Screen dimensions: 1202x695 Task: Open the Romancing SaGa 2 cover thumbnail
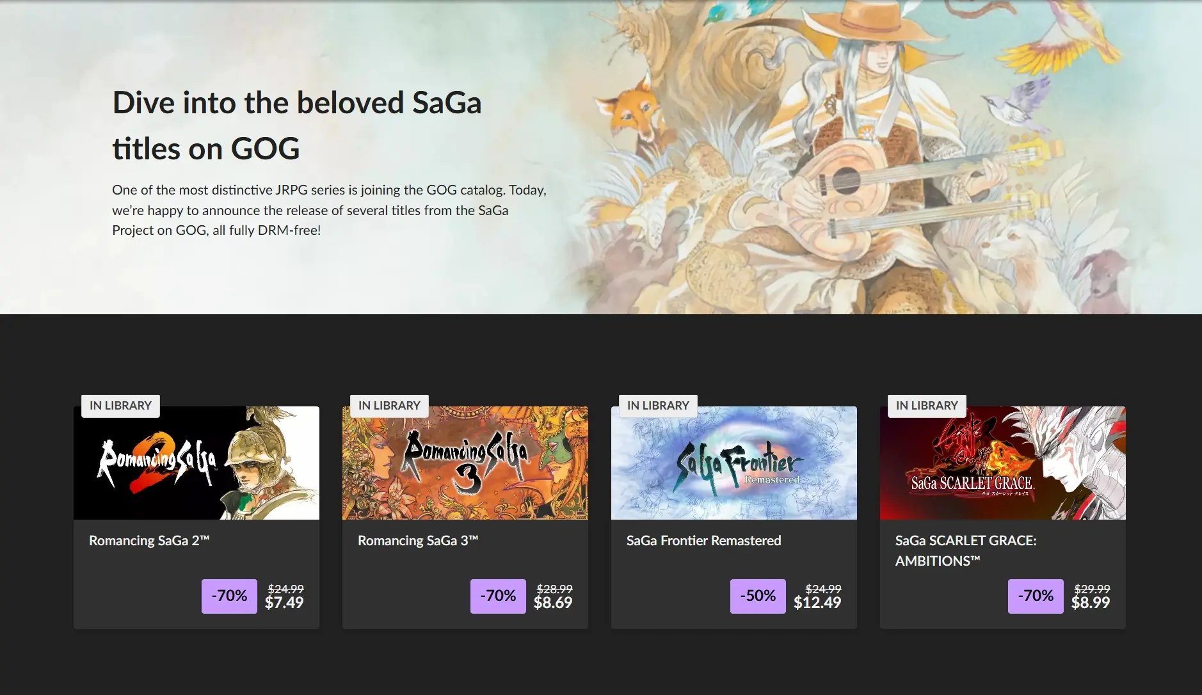coord(196,463)
